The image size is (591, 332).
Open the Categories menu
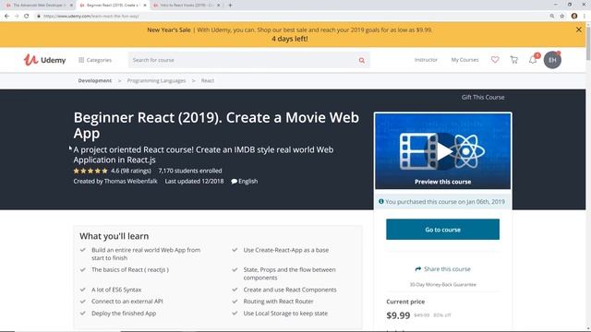tap(95, 60)
